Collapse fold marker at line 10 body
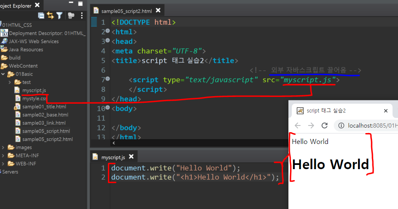This screenshot has width=398, height=209. 107,107
